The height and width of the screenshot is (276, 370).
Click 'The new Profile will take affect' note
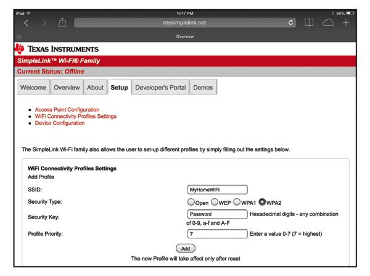186,259
